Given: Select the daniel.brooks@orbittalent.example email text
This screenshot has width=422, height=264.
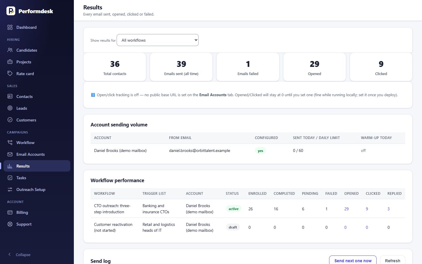Looking at the screenshot, I should (x=200, y=150).
